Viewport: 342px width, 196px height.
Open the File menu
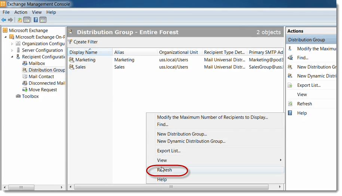(6, 12)
